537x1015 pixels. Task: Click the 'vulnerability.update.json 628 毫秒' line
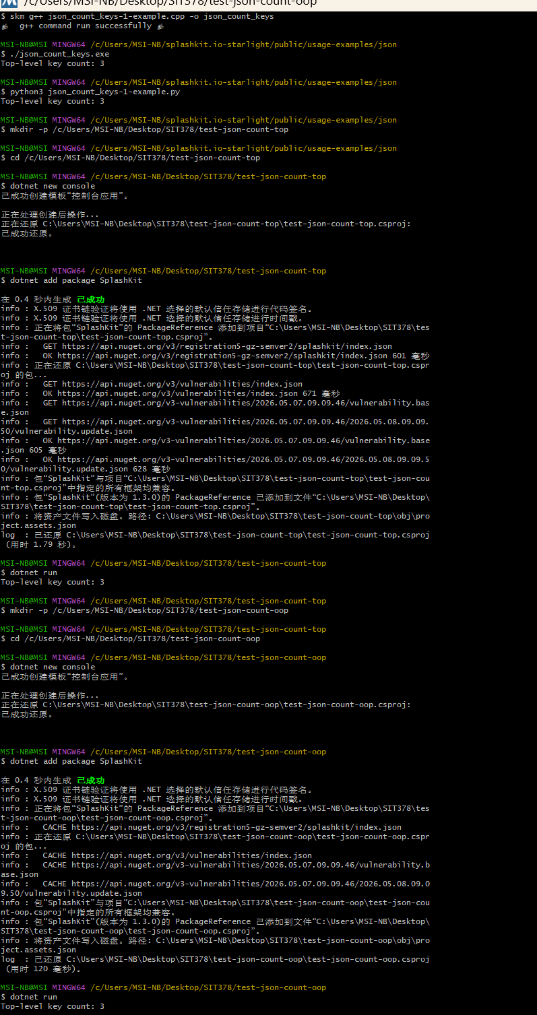point(86,469)
